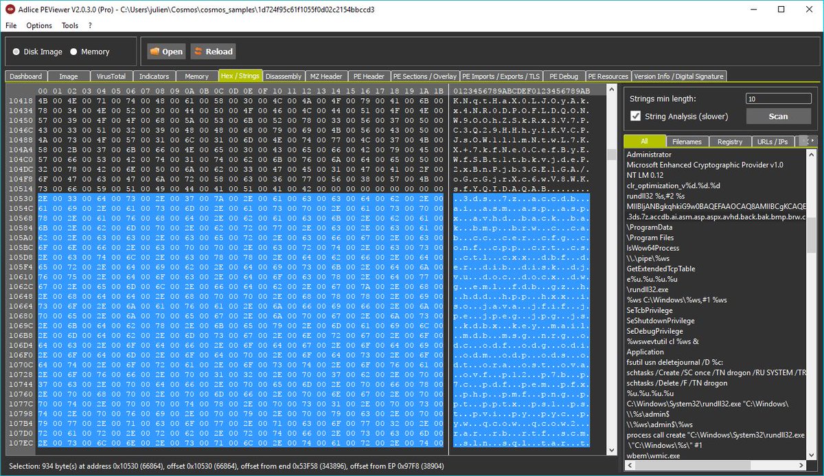Click the strings list scroll-down arrow
This screenshot has height=476, width=824.
811,455
